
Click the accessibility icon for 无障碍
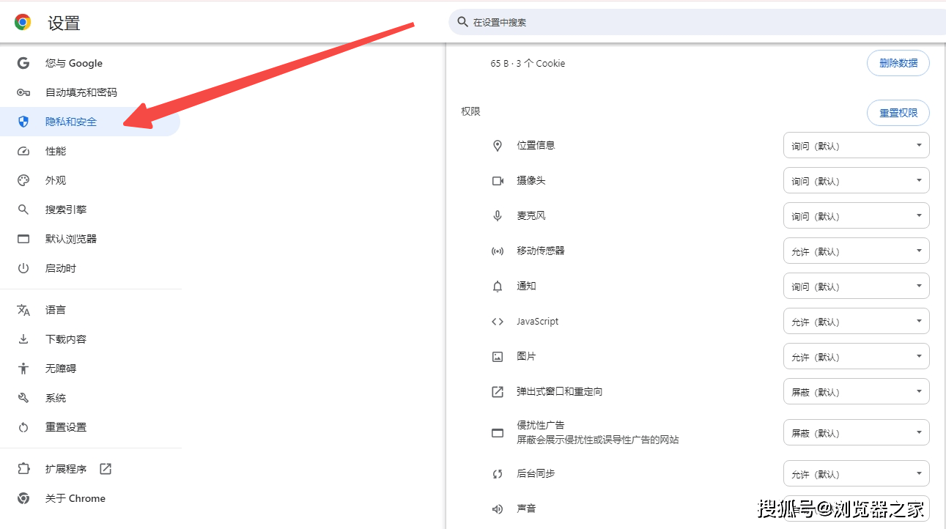tap(23, 369)
